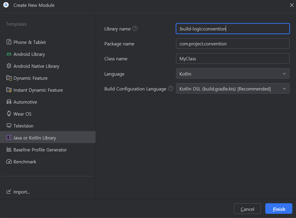Choose the Automotive template
The width and height of the screenshot is (296, 218).
(48, 102)
